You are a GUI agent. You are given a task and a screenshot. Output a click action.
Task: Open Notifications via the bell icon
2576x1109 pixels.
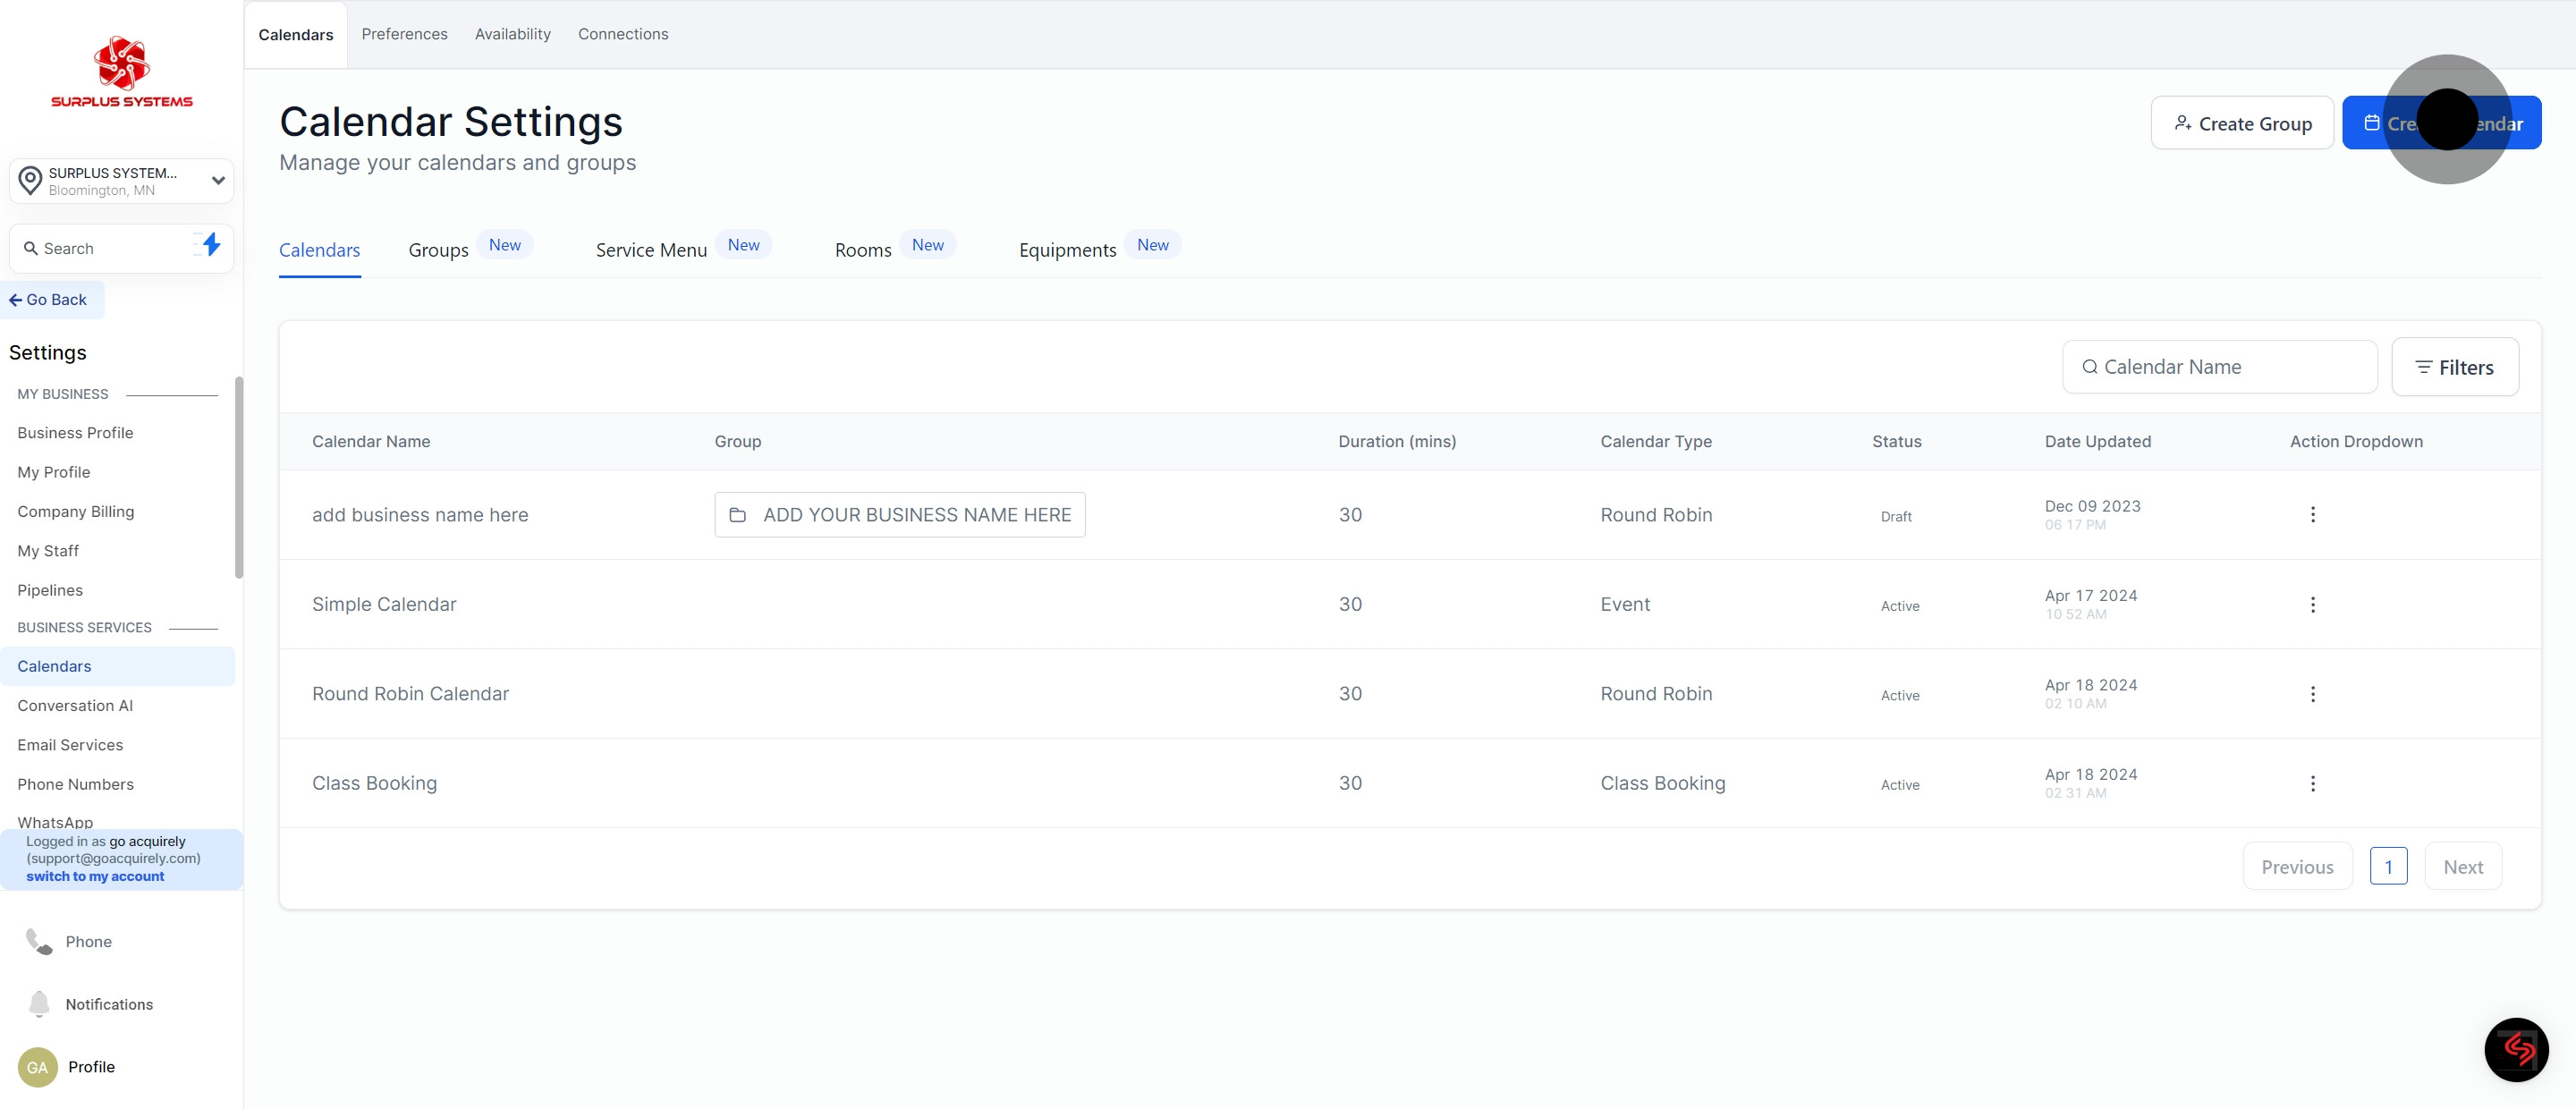tap(38, 1004)
